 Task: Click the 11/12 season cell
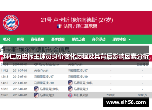pos(5,70)
